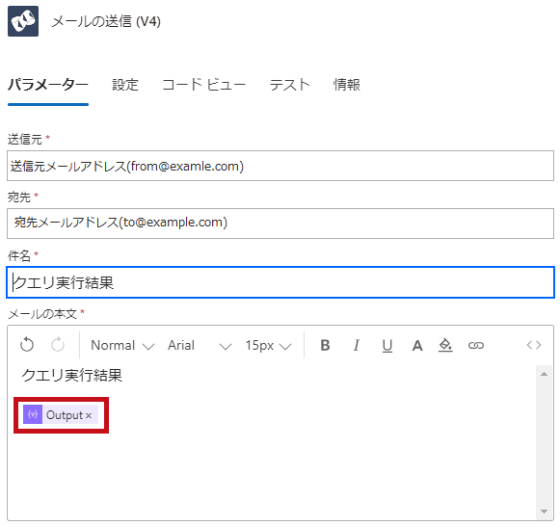Insert a hyperlink with the link icon
Image resolution: width=560 pixels, height=527 pixels.
click(x=476, y=345)
